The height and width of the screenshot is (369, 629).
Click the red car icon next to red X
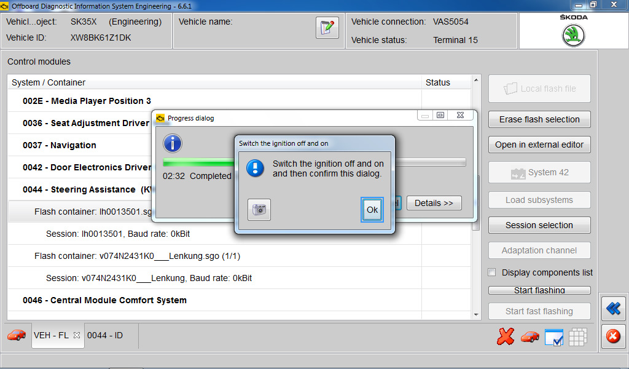point(530,336)
